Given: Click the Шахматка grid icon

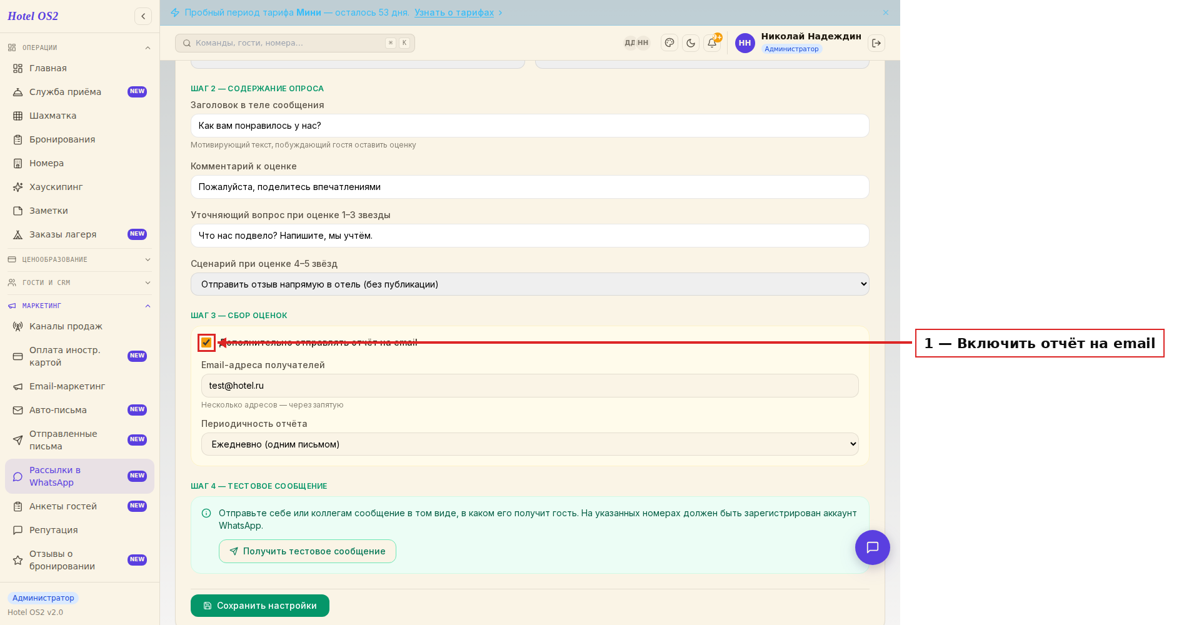Looking at the screenshot, I should (18, 116).
